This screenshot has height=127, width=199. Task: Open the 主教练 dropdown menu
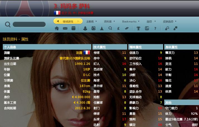[x=91, y=22]
